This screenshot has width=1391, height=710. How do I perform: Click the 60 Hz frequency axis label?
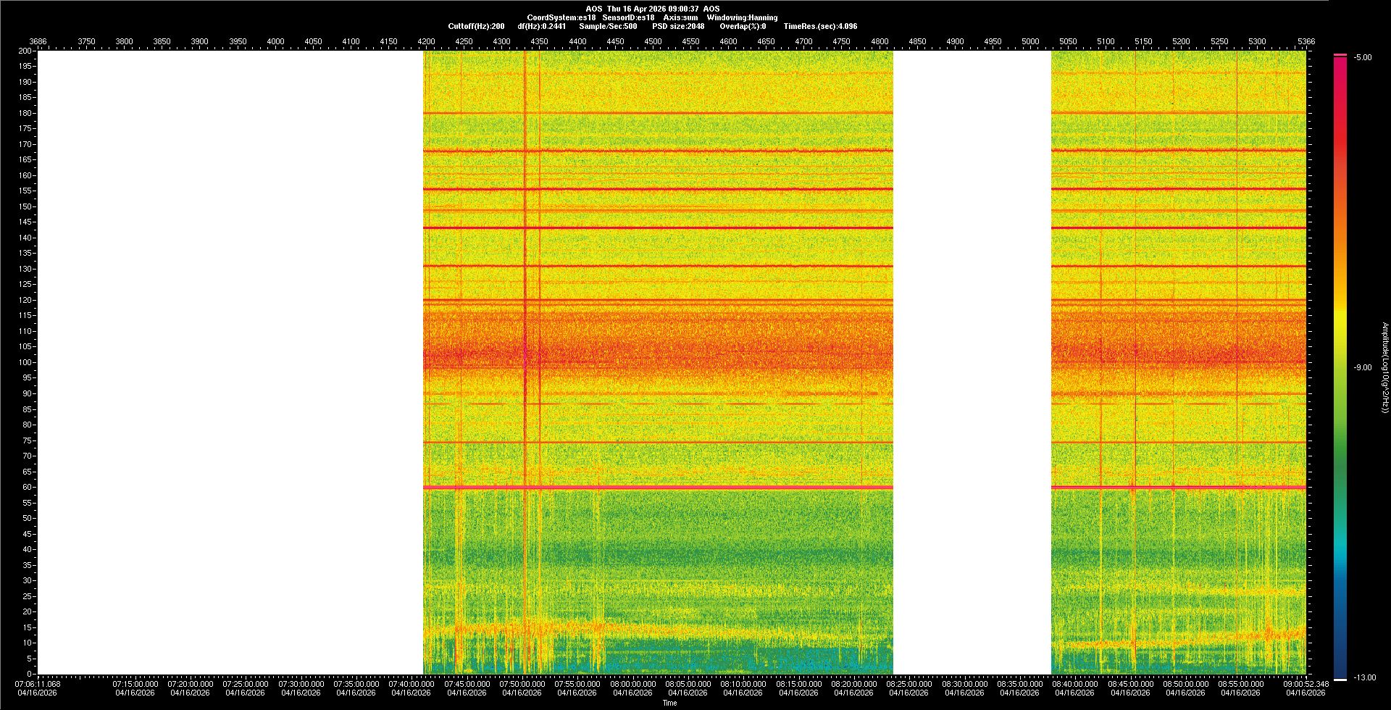coord(27,487)
